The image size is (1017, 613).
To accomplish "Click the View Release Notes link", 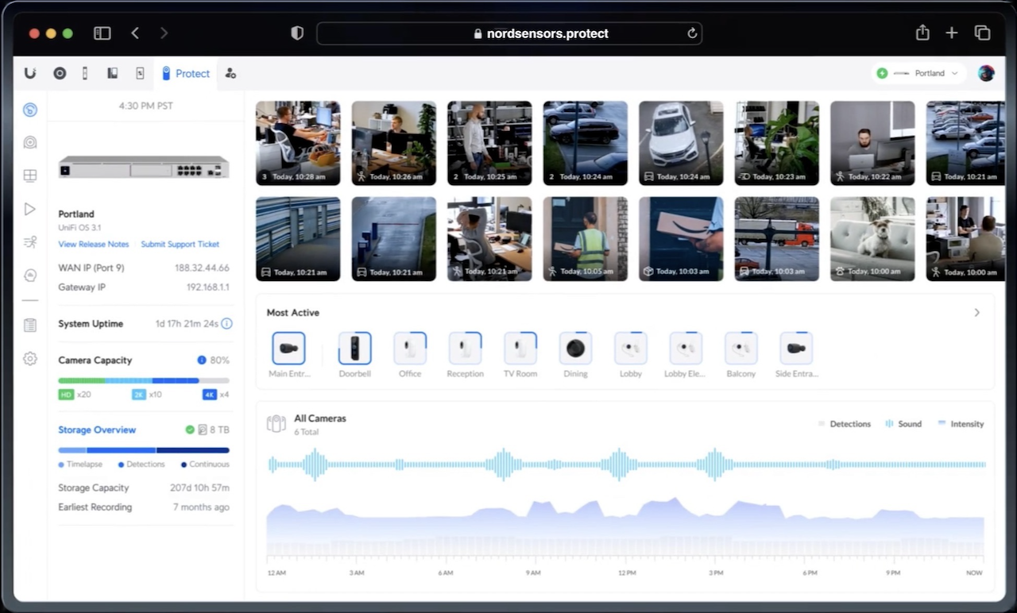I will (94, 245).
